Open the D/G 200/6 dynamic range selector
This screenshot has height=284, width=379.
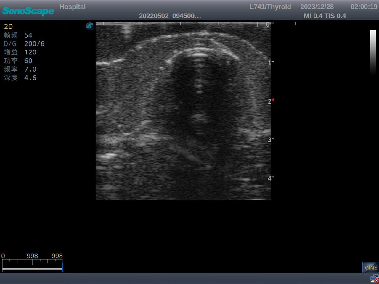click(24, 43)
